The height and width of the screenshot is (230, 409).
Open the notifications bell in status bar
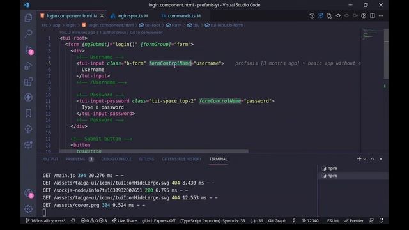[x=382, y=220]
